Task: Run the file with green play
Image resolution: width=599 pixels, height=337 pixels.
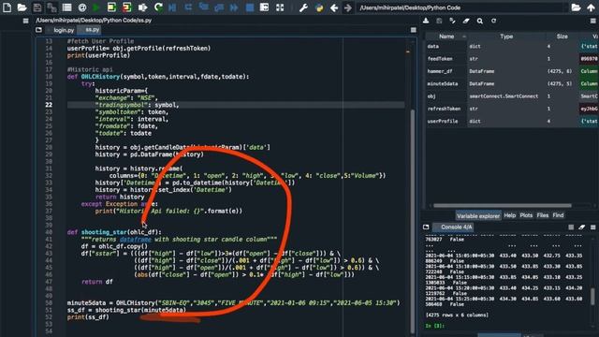Action: click(x=96, y=7)
